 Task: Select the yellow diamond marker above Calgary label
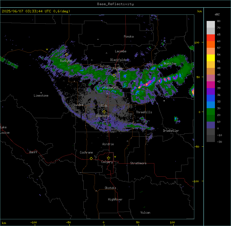point(109,158)
